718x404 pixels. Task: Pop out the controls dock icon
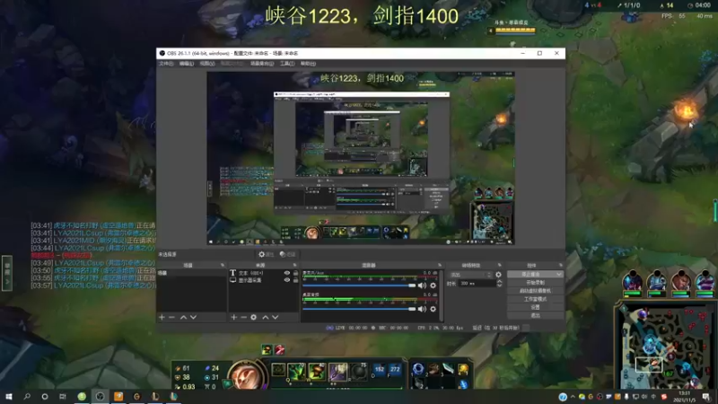pos(560,265)
